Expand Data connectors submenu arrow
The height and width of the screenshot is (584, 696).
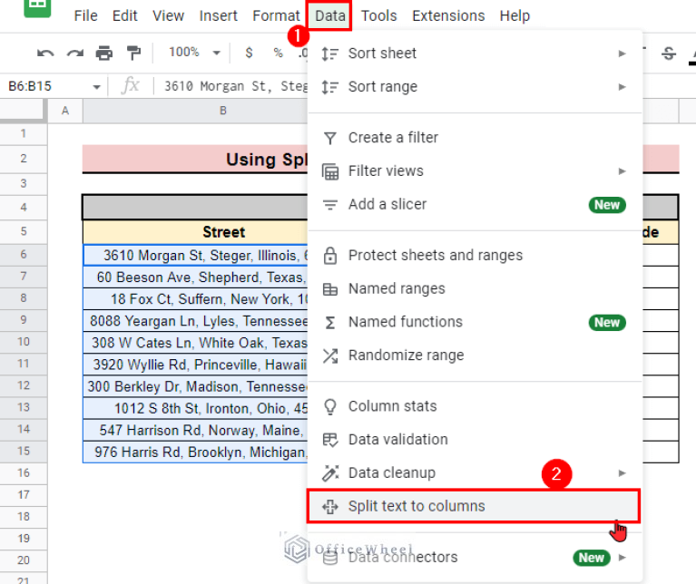pos(622,558)
